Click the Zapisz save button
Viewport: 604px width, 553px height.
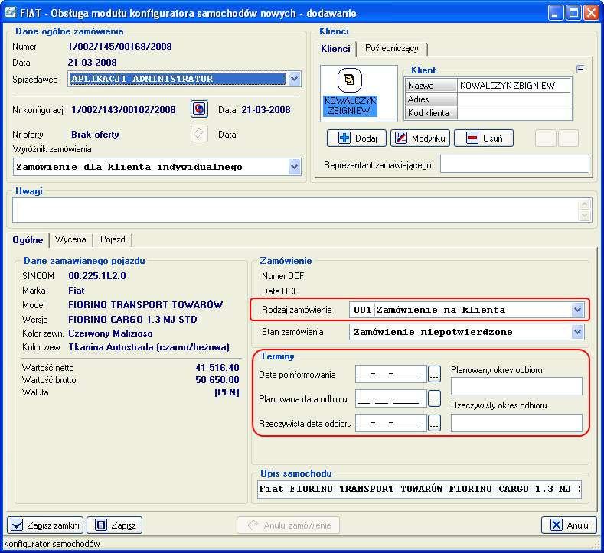pyautogui.click(x=114, y=525)
